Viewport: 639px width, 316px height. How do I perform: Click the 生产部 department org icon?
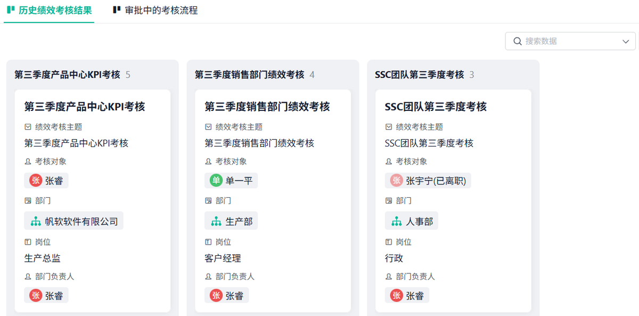[x=216, y=221]
